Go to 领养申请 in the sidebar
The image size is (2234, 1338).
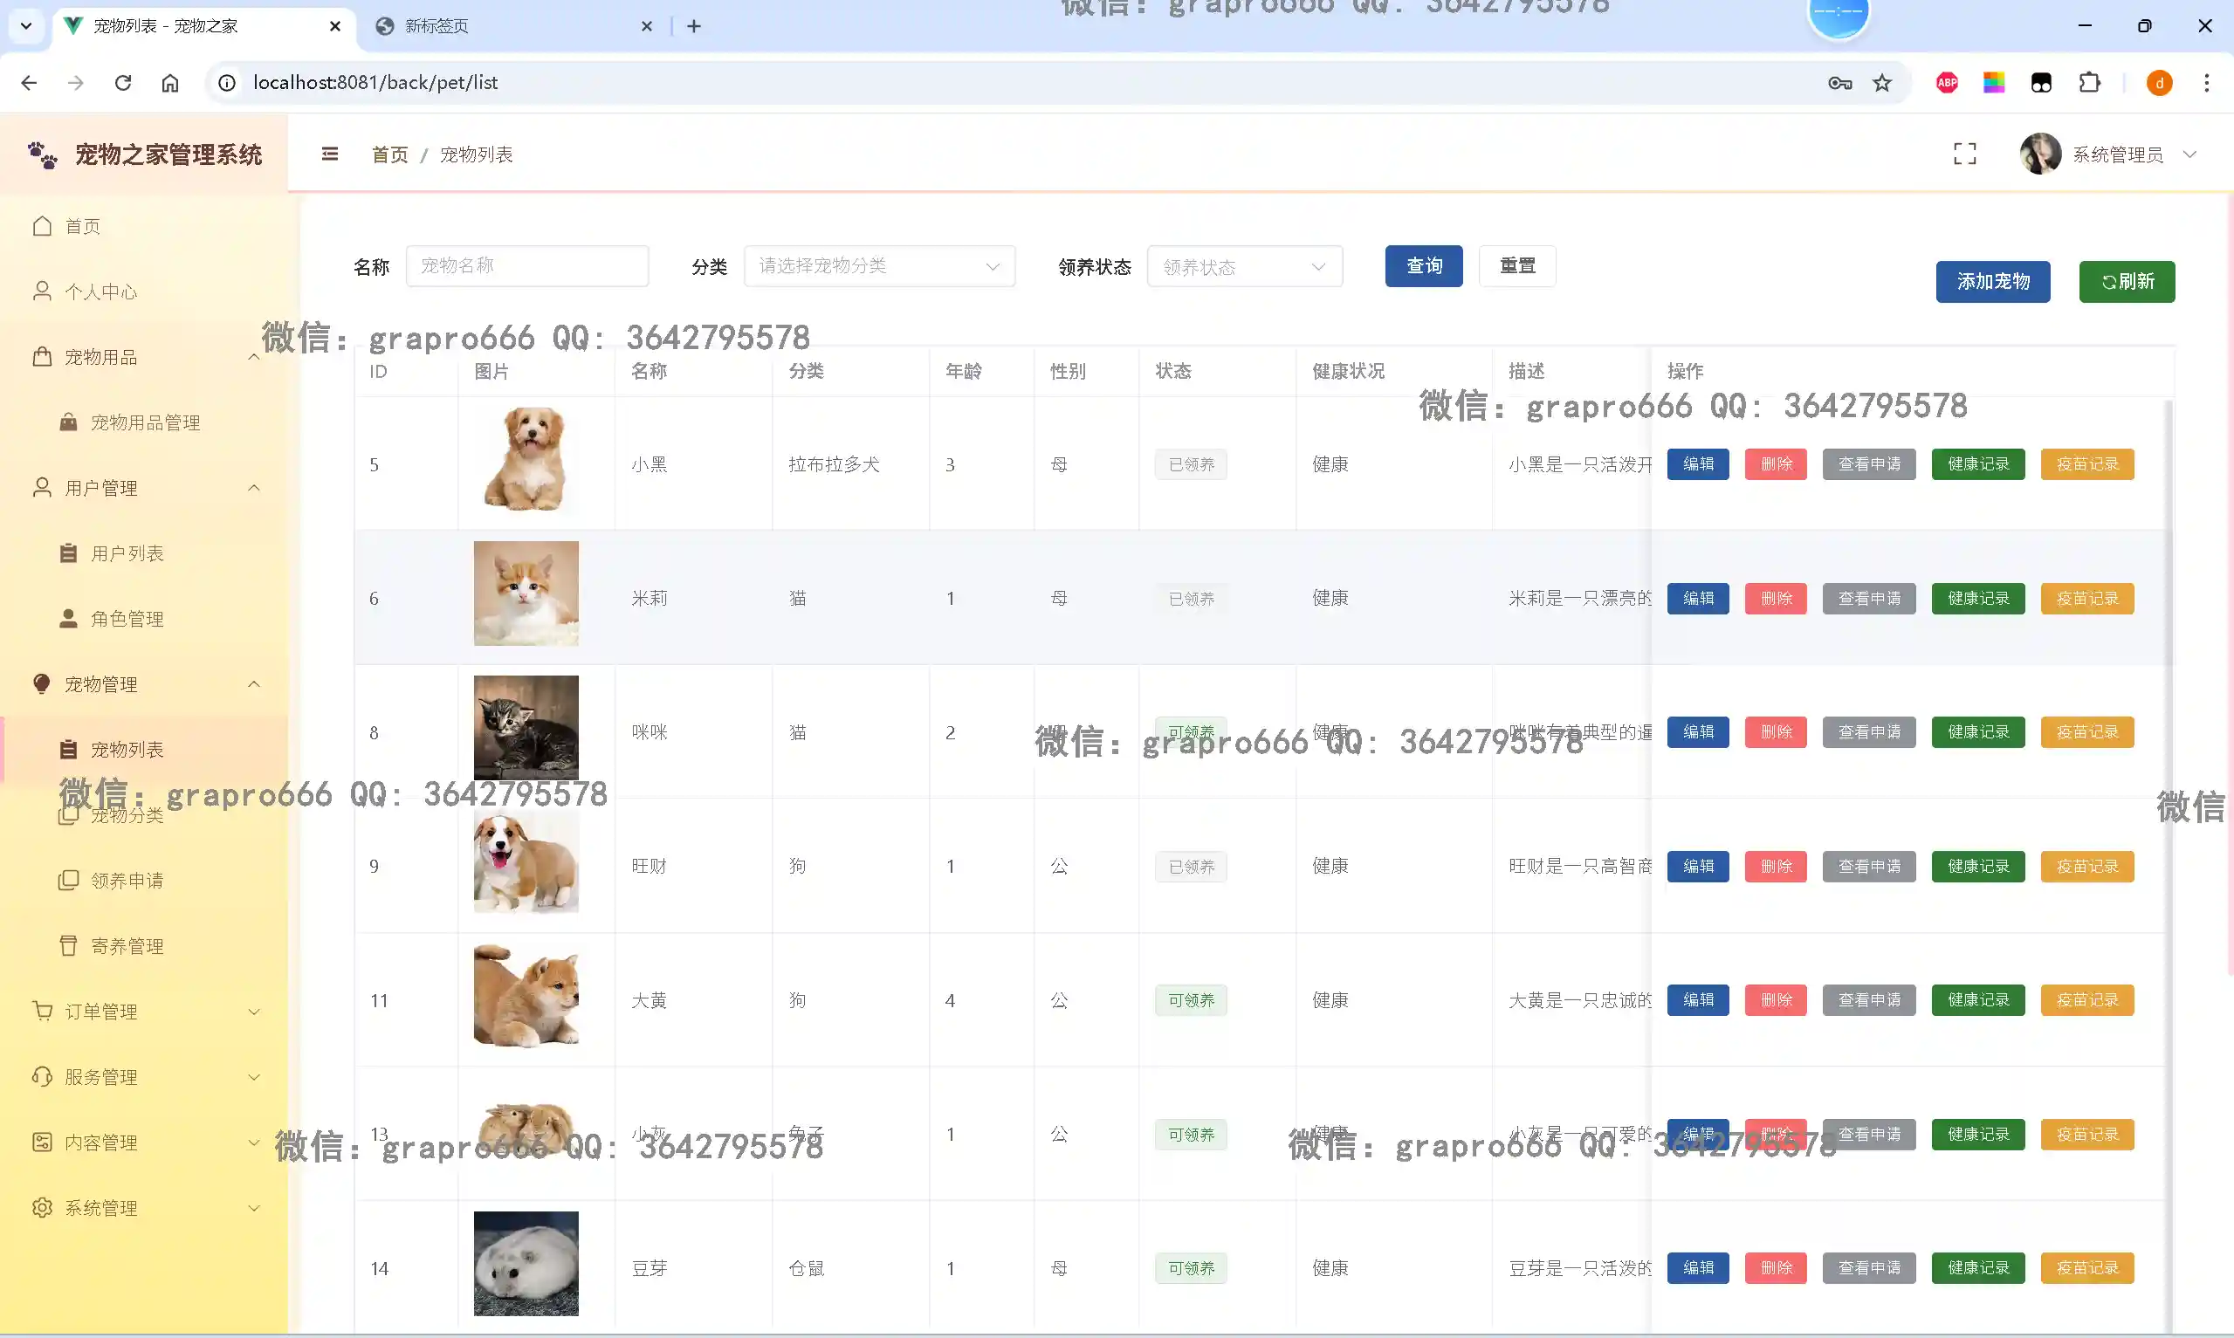coord(127,880)
